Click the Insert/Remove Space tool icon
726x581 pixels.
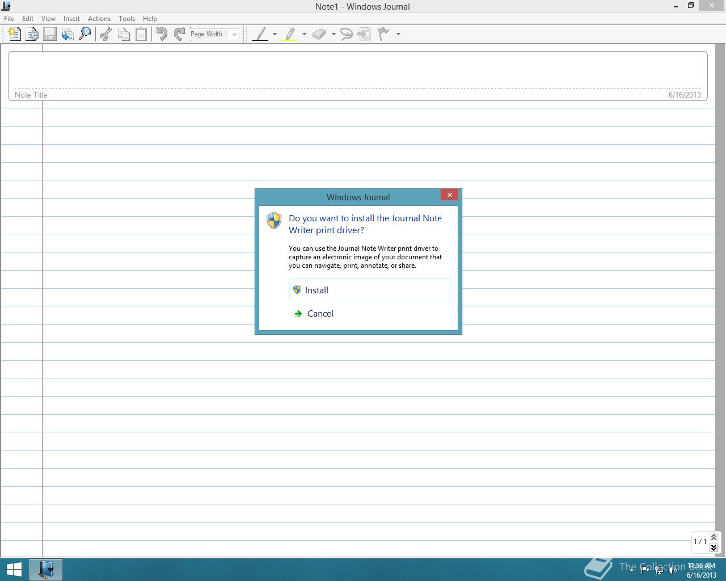[x=365, y=34]
